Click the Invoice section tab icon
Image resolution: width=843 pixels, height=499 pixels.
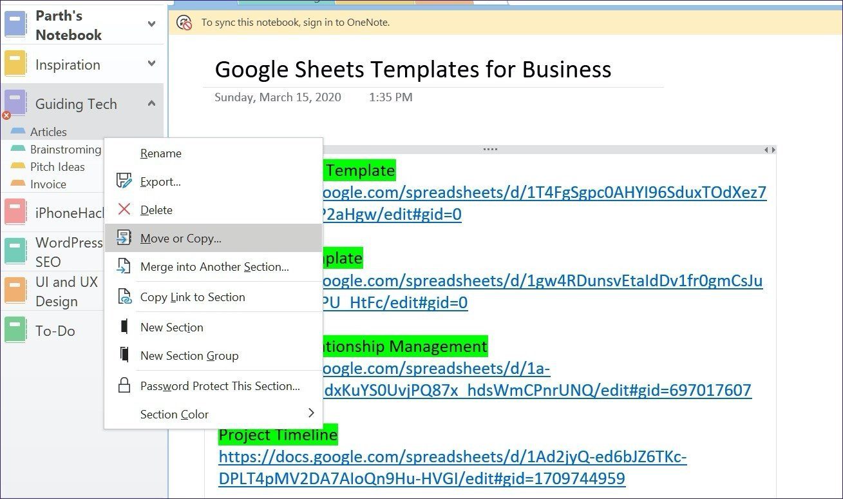[18, 184]
